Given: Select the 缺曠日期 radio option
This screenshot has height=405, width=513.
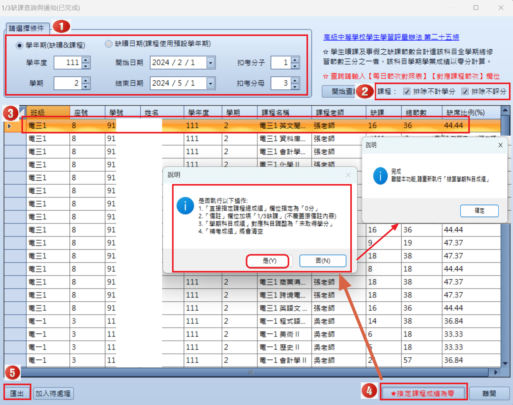Looking at the screenshot, I should click(x=109, y=44).
